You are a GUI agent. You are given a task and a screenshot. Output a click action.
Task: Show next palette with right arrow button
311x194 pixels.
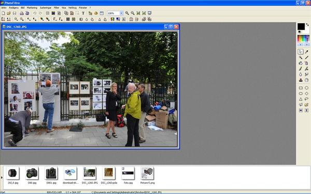click(306, 44)
